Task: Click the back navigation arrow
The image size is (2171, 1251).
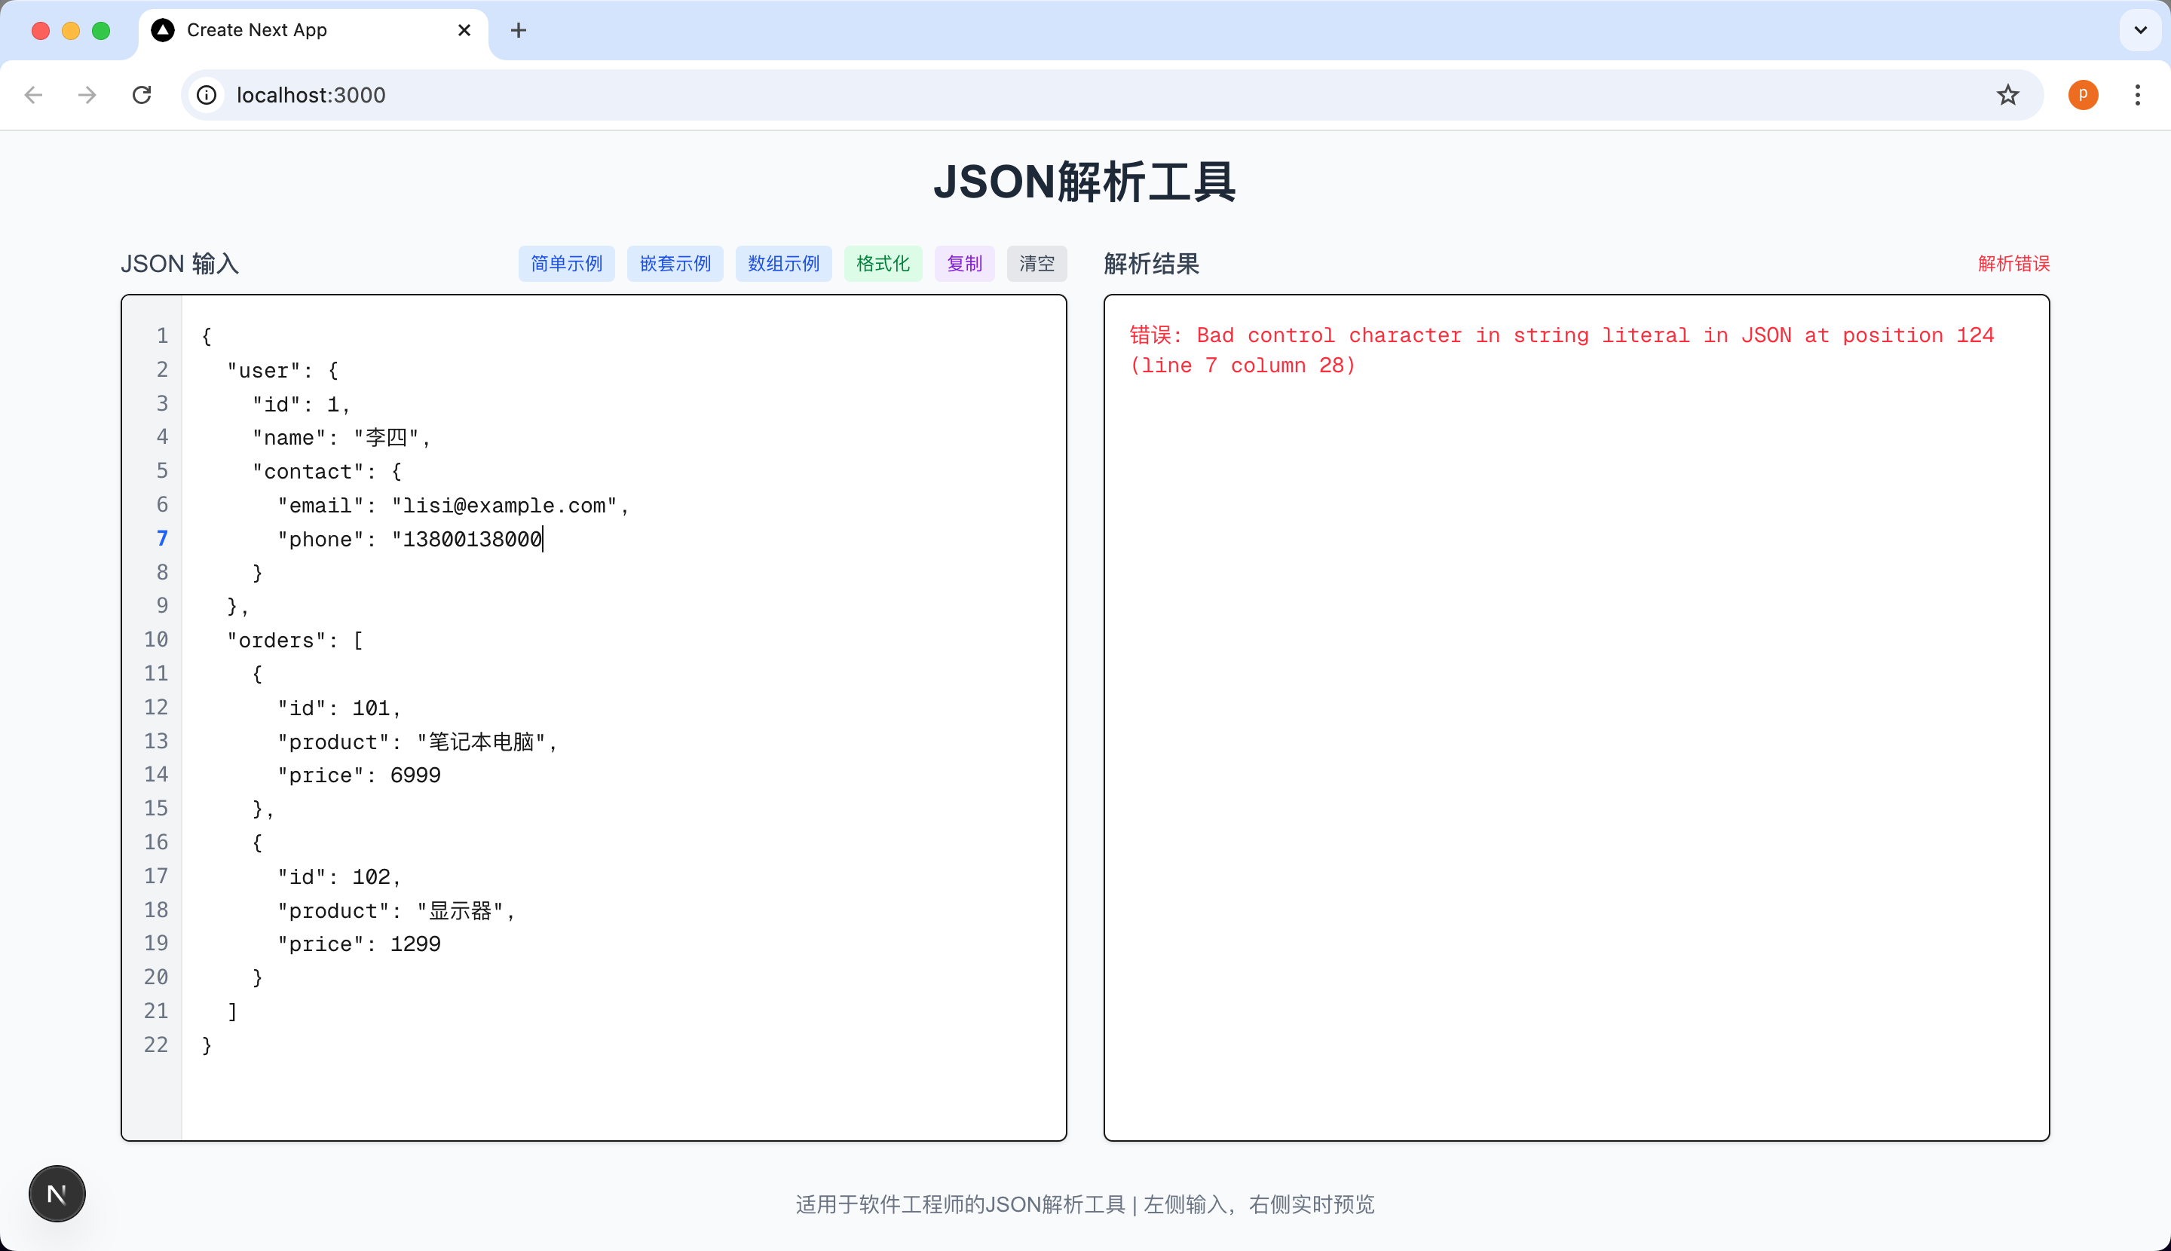Action: [33, 94]
